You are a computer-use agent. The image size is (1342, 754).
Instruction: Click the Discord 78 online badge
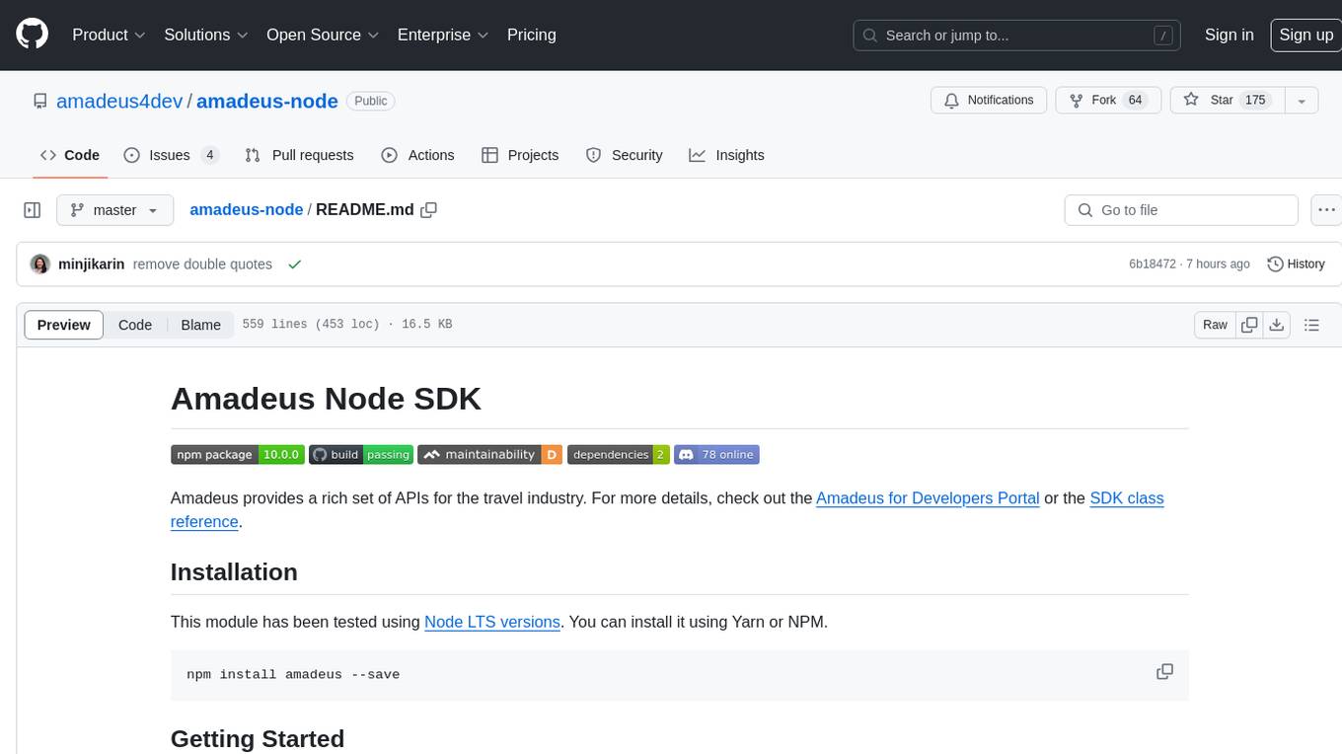click(716, 455)
